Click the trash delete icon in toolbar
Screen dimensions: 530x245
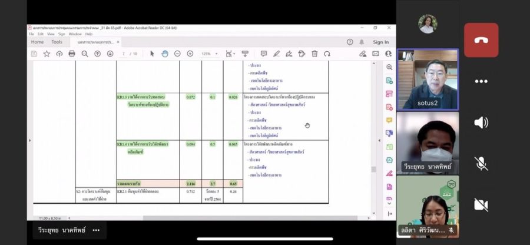click(x=314, y=54)
